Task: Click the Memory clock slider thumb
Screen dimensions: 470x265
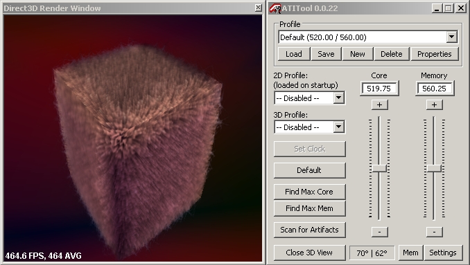Action: 434,168
